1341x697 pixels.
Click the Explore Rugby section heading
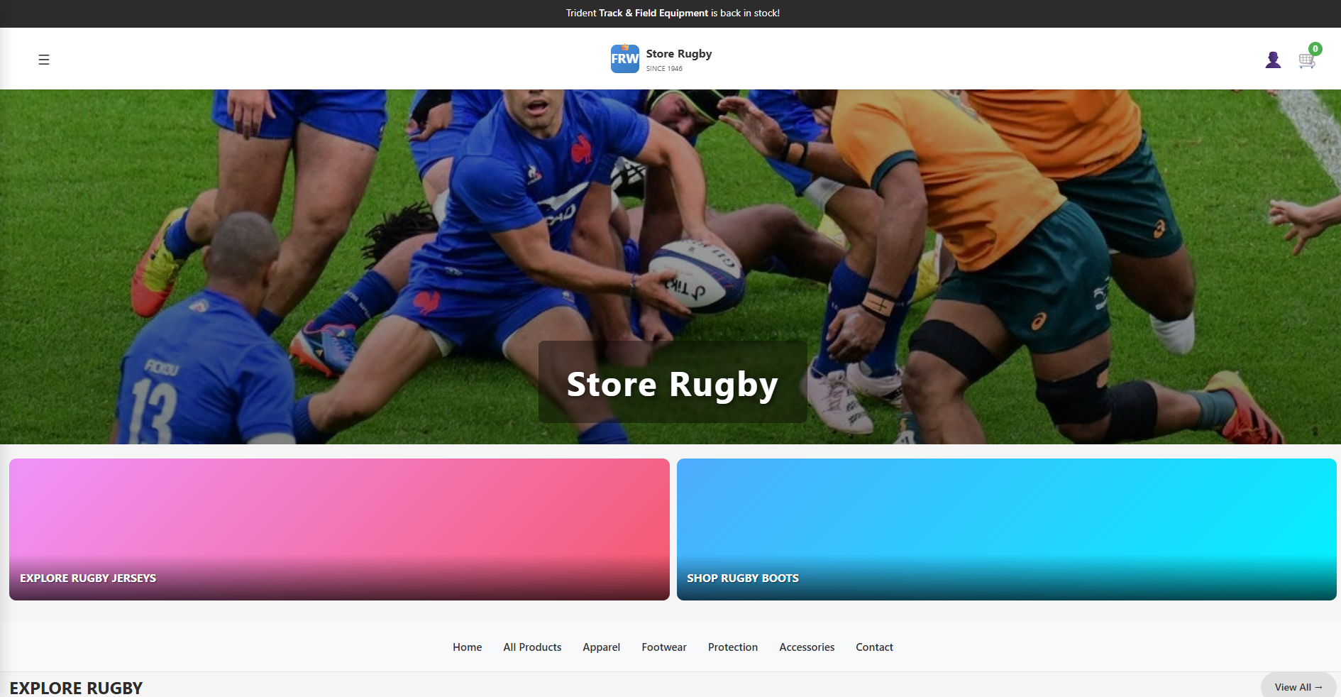tap(76, 688)
